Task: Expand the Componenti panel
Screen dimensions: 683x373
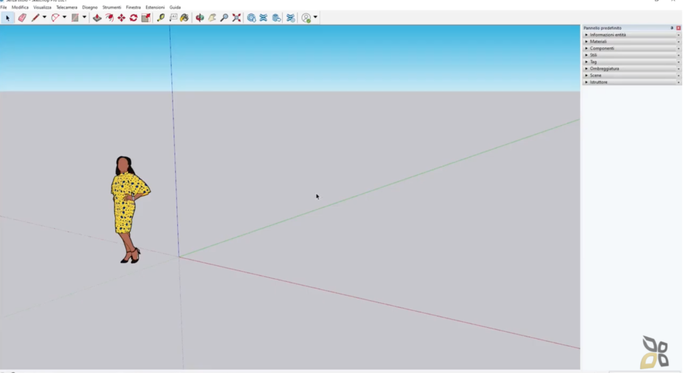Action: coord(586,48)
